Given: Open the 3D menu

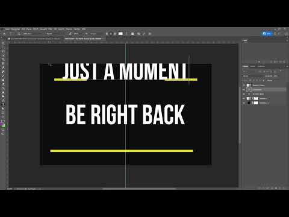Looking at the screenshot, I should coord(55,29).
